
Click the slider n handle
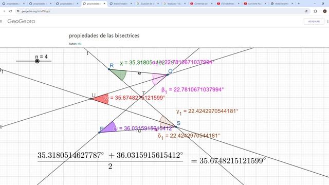click(37, 61)
